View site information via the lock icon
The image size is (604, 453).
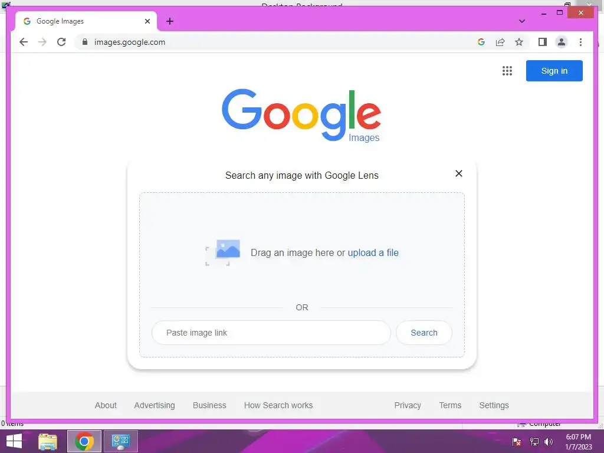point(85,42)
